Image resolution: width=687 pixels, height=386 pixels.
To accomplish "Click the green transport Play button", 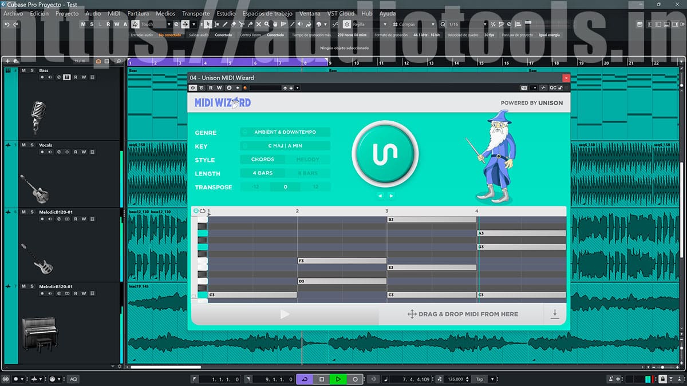I will click(338, 379).
